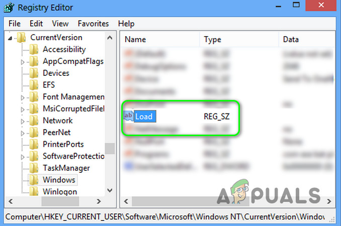
Task: Click the Accessibility folder icon
Action: point(34,49)
